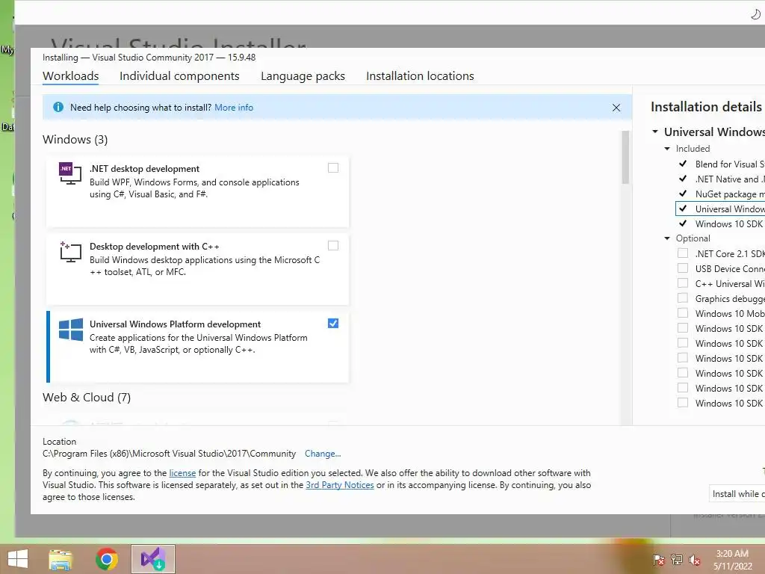765x574 pixels.
Task: Open the Install while downloading dropdown
Action: (737, 494)
